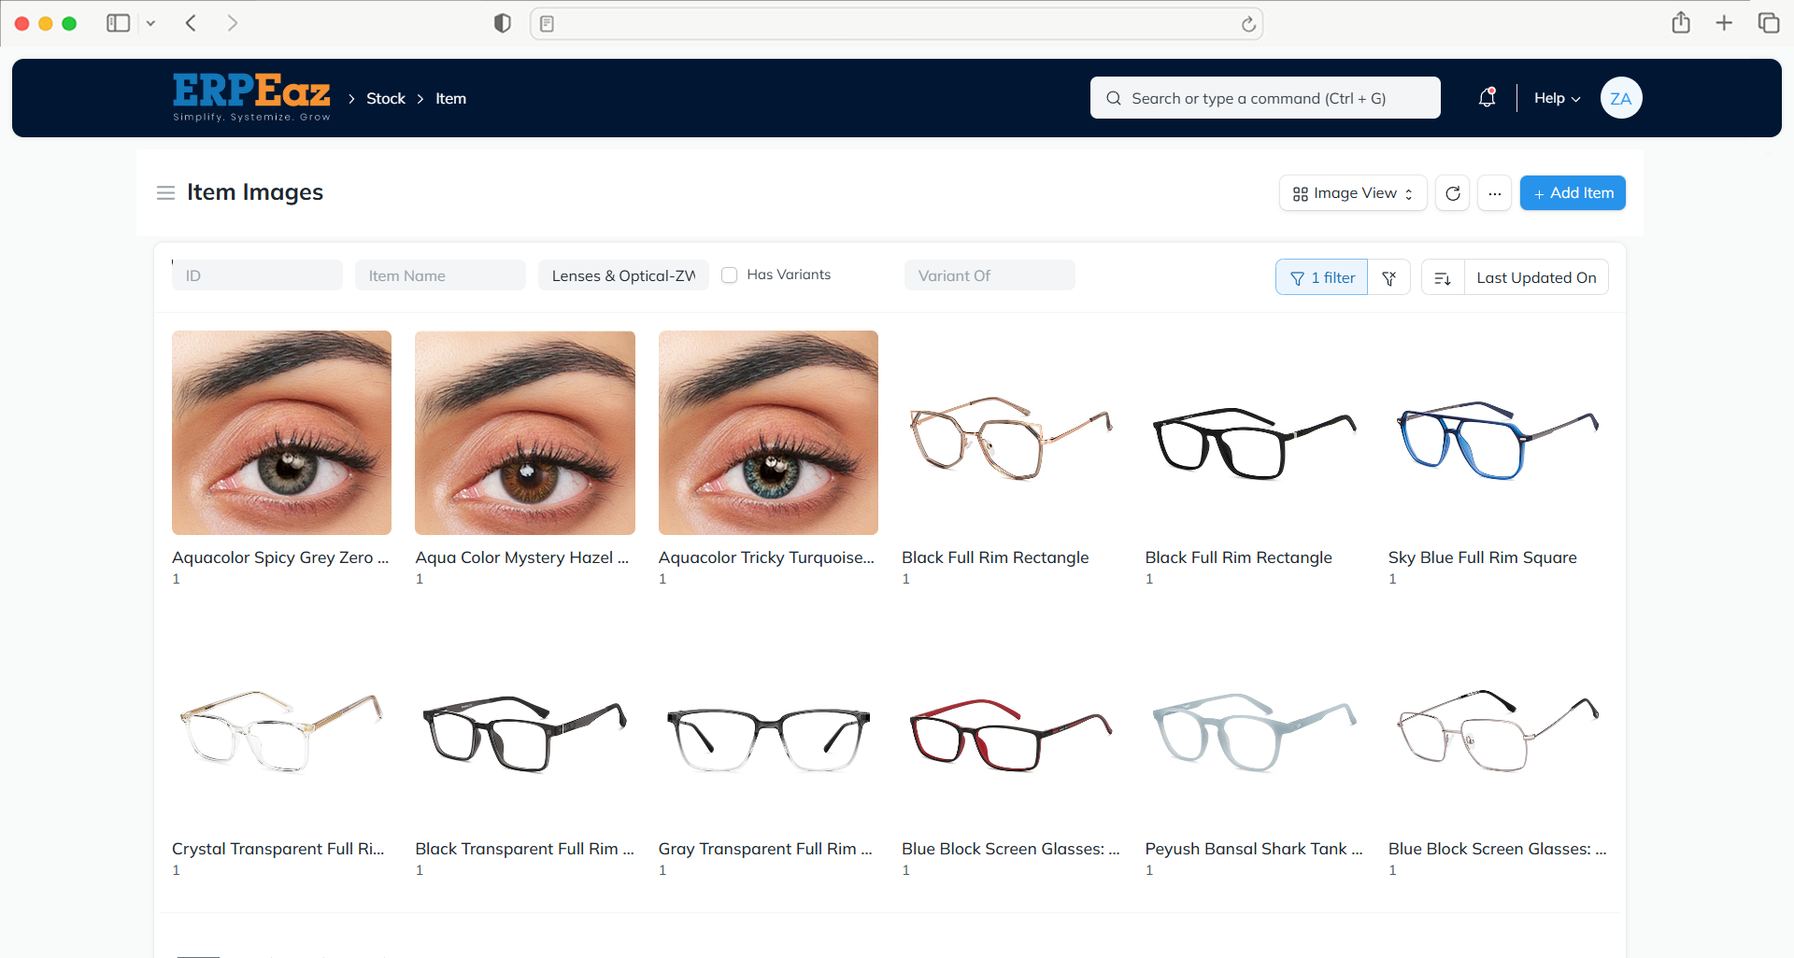The width and height of the screenshot is (1794, 958).
Task: Open the sidebar toggle next to Item Images
Action: 165,192
